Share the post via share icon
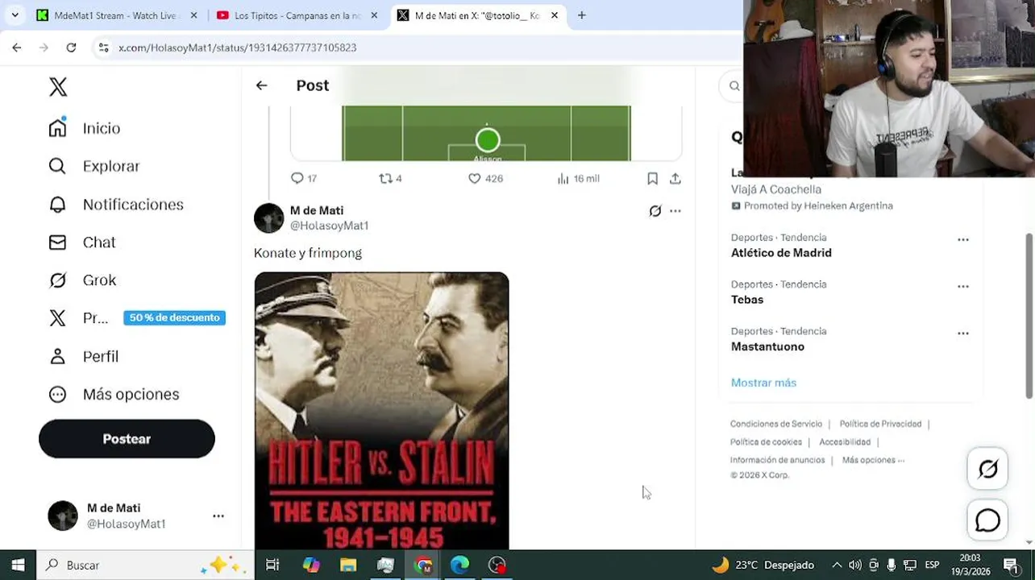Viewport: 1035px width, 580px height. tap(675, 178)
